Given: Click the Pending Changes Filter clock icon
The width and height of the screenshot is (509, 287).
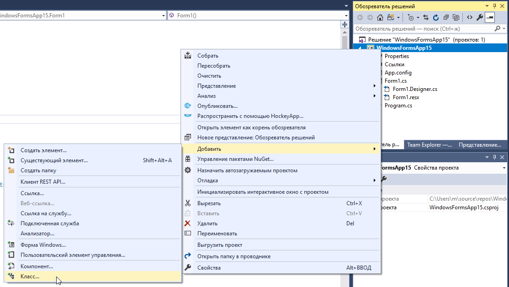Looking at the screenshot, I should [x=411, y=18].
